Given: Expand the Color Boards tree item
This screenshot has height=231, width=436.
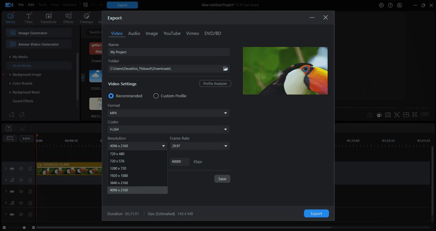Looking at the screenshot, I should pos(10,83).
